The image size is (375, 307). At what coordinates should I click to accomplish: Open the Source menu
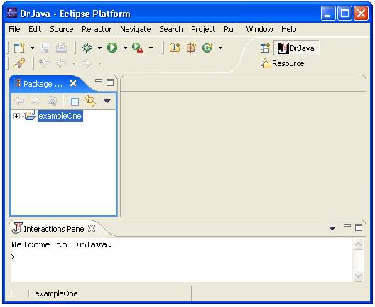(x=62, y=29)
